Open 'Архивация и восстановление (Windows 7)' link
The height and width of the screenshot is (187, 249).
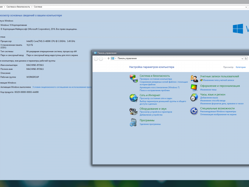(x=159, y=88)
